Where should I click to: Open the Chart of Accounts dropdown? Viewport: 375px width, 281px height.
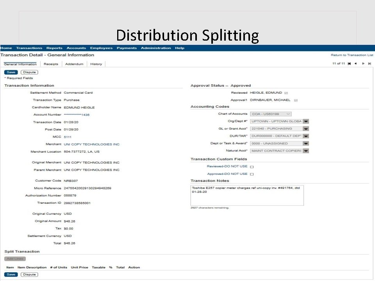pos(287,114)
